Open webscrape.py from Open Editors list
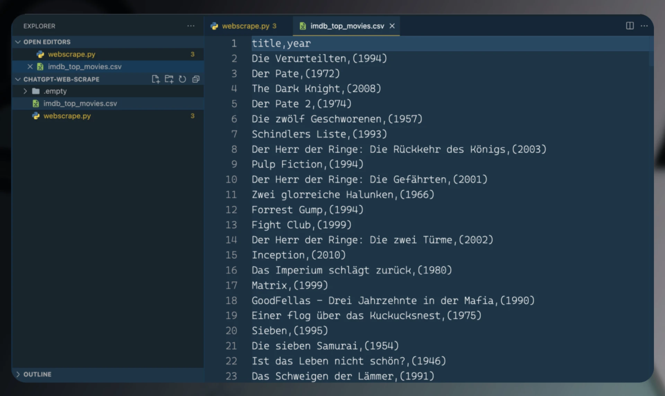The height and width of the screenshot is (396, 665). (x=107, y=54)
